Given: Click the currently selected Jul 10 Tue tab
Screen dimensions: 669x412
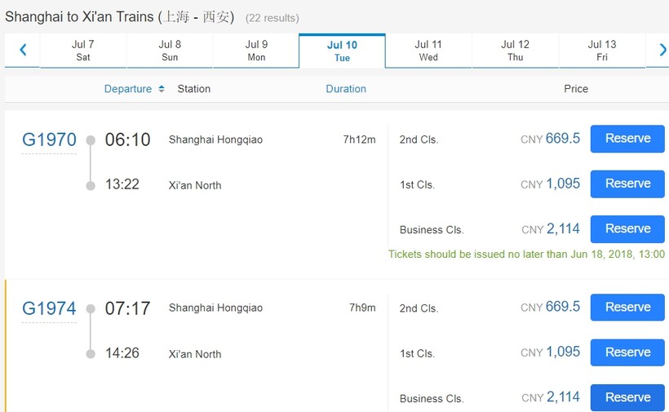Looking at the screenshot, I should tap(342, 51).
